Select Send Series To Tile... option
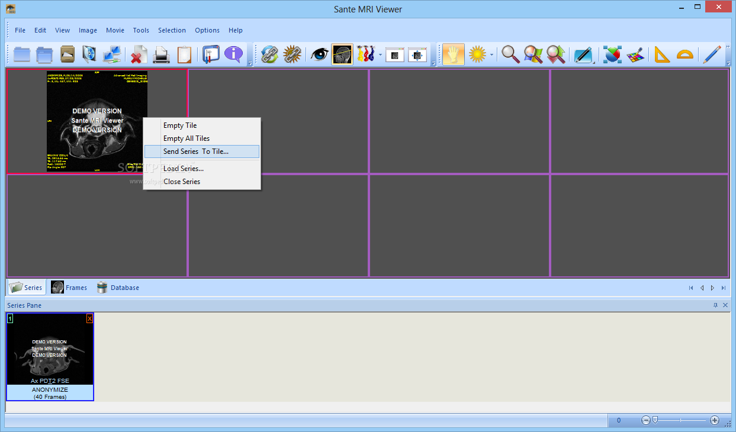736x432 pixels. [x=202, y=151]
